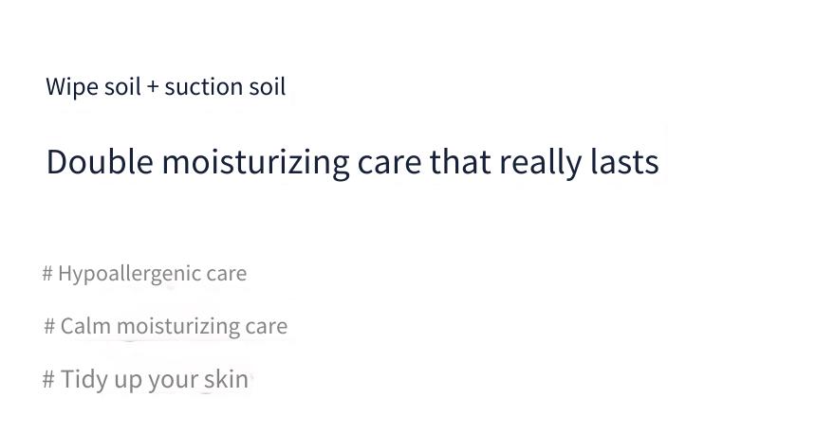The image size is (816, 434).
Task: Click the word 'Hypoallergenic' in the first hashtag
Action: [x=129, y=275]
